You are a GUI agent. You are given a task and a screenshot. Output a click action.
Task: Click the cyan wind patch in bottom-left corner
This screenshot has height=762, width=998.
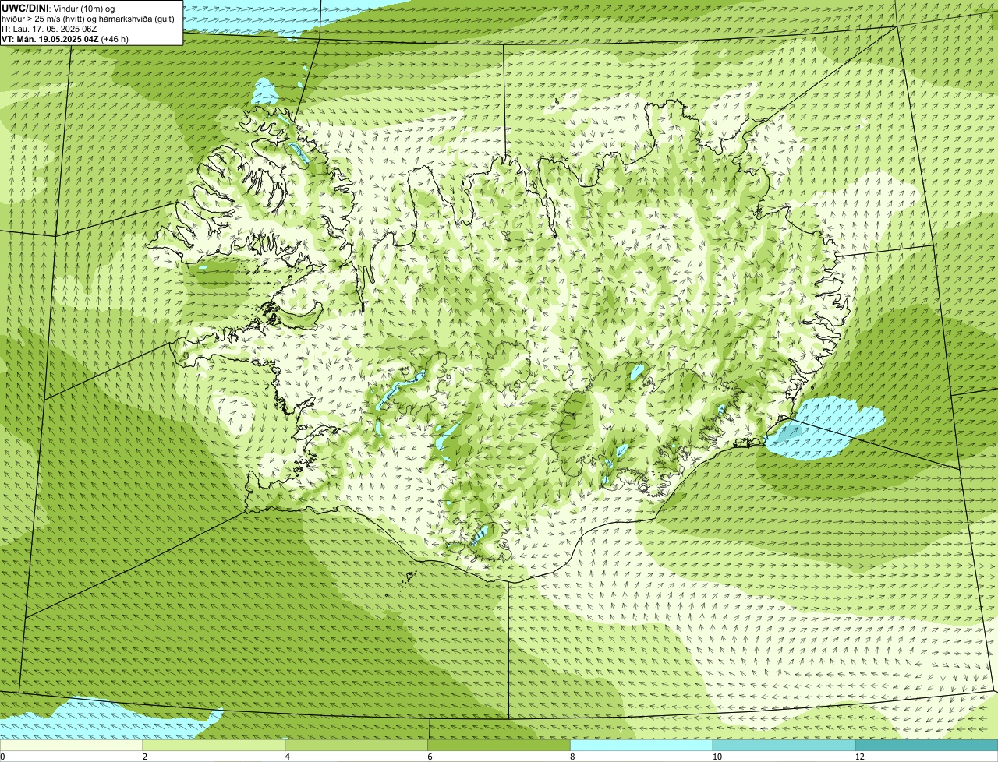point(109,719)
